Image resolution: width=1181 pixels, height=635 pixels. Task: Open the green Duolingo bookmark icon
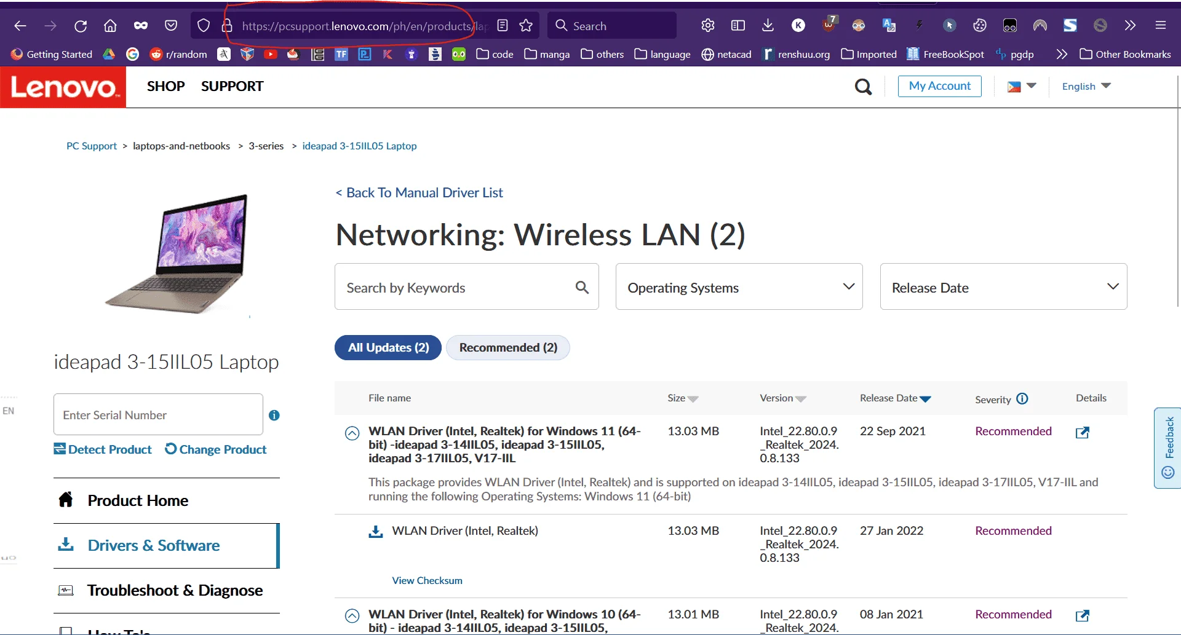(459, 54)
